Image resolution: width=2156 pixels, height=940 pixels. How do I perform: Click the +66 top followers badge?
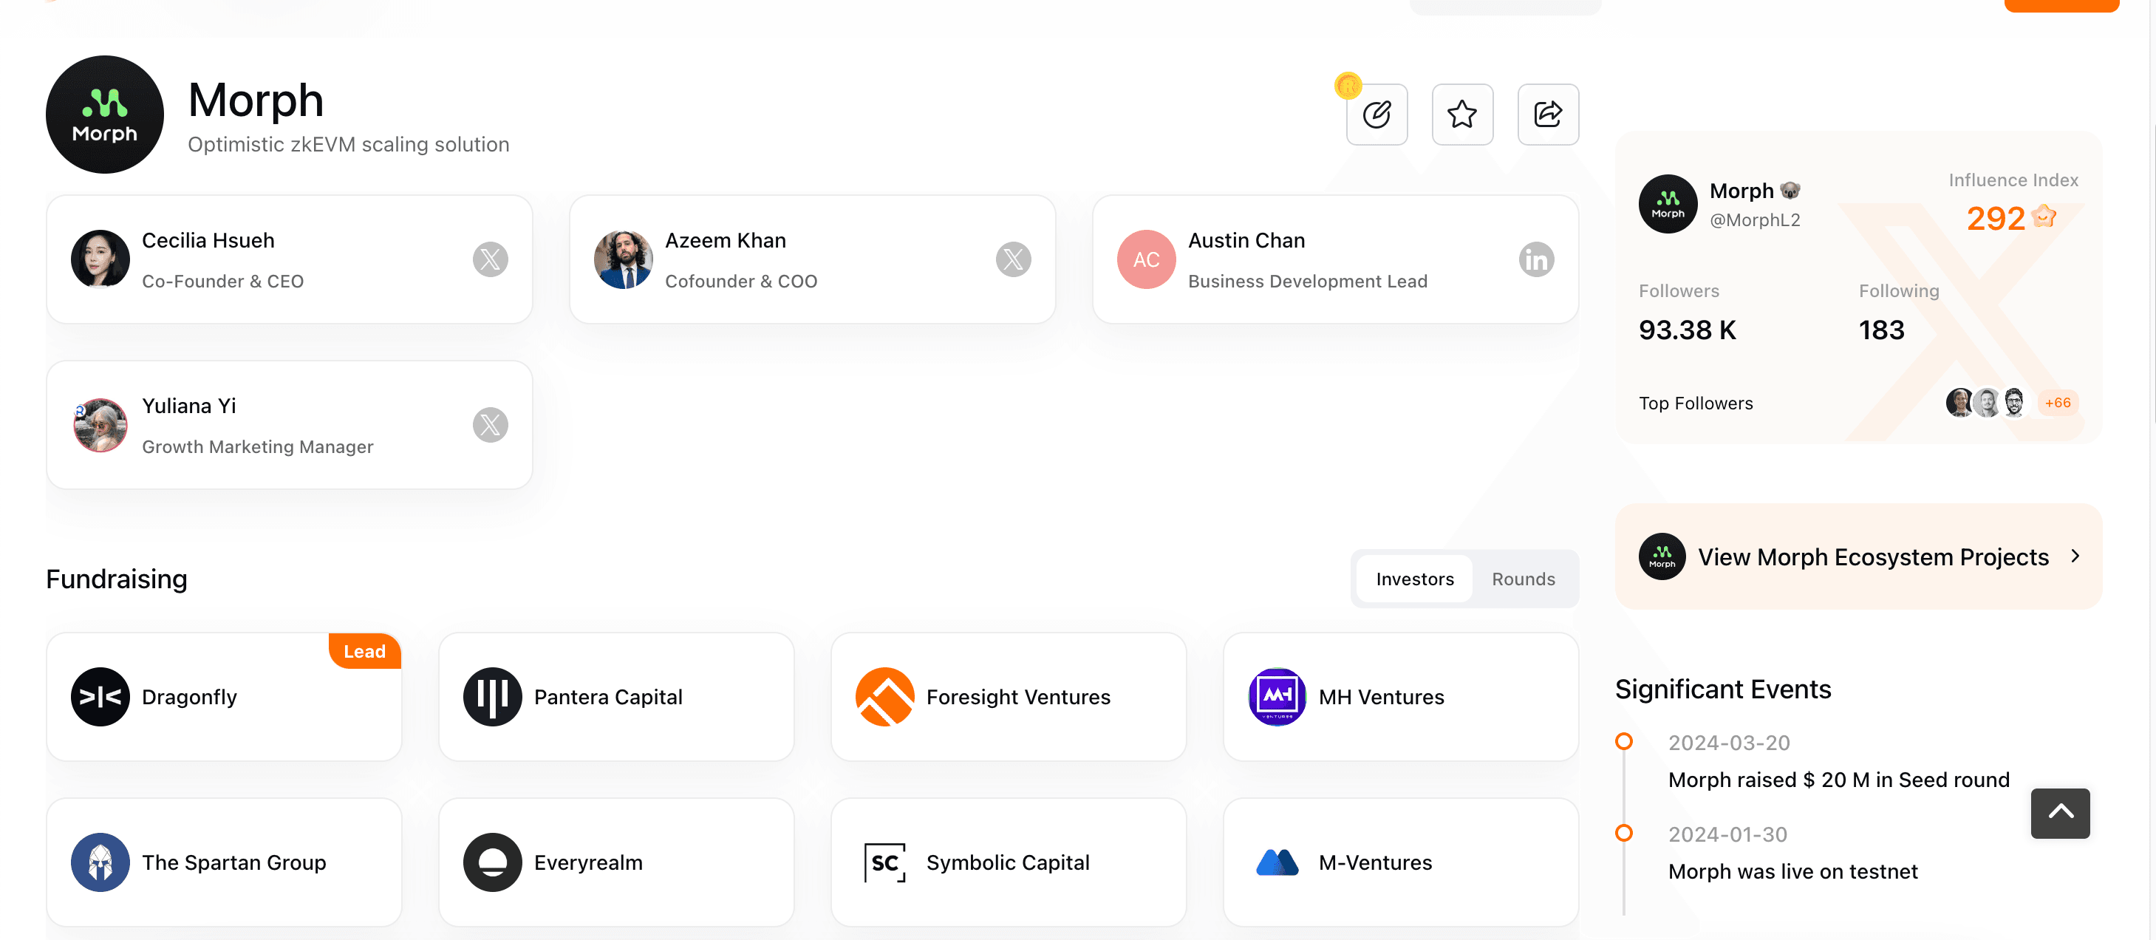[x=2057, y=403]
